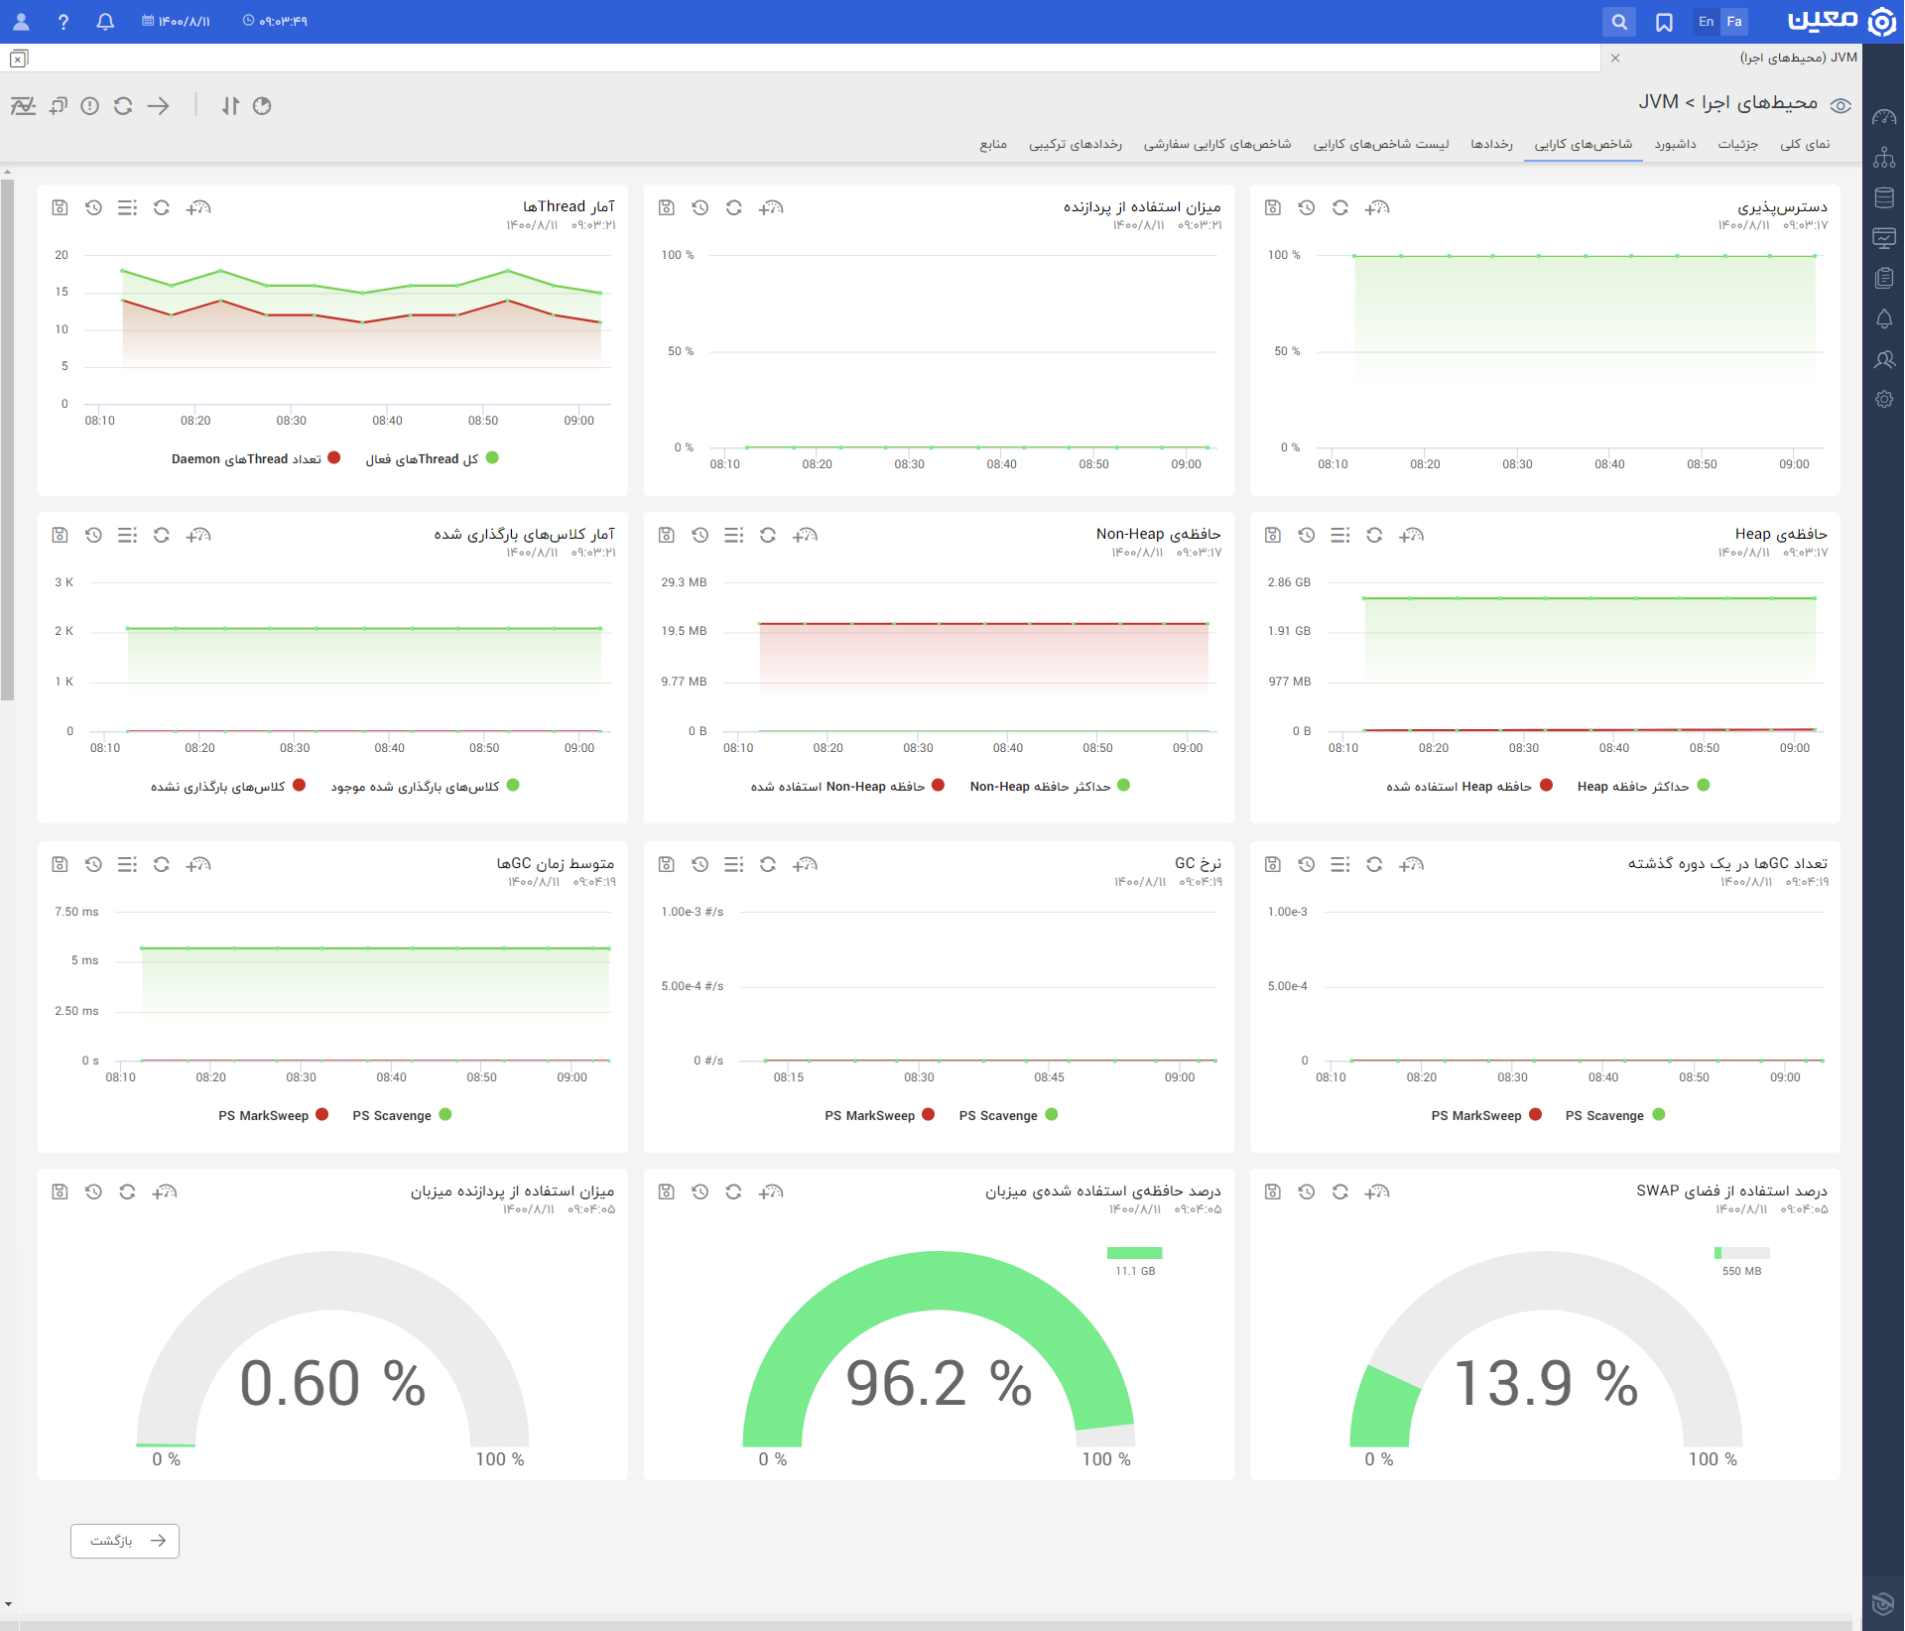This screenshot has height=1631, width=1905.
Task: Toggle کلاس‌های بارگذاری نشده legend dot
Action: [x=300, y=786]
